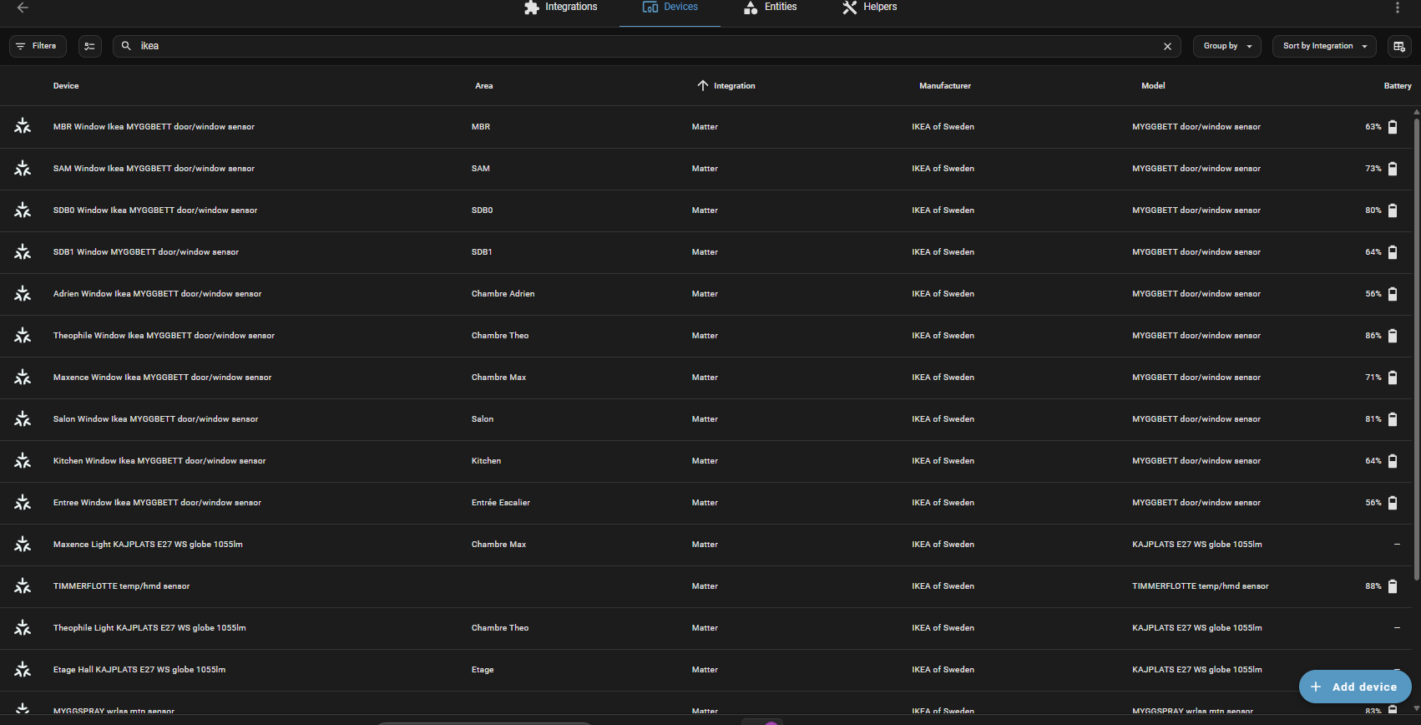The width and height of the screenshot is (1421, 725).
Task: Open TIMMERFLOTTE temp/hmd sensor device
Action: pyautogui.click(x=121, y=586)
